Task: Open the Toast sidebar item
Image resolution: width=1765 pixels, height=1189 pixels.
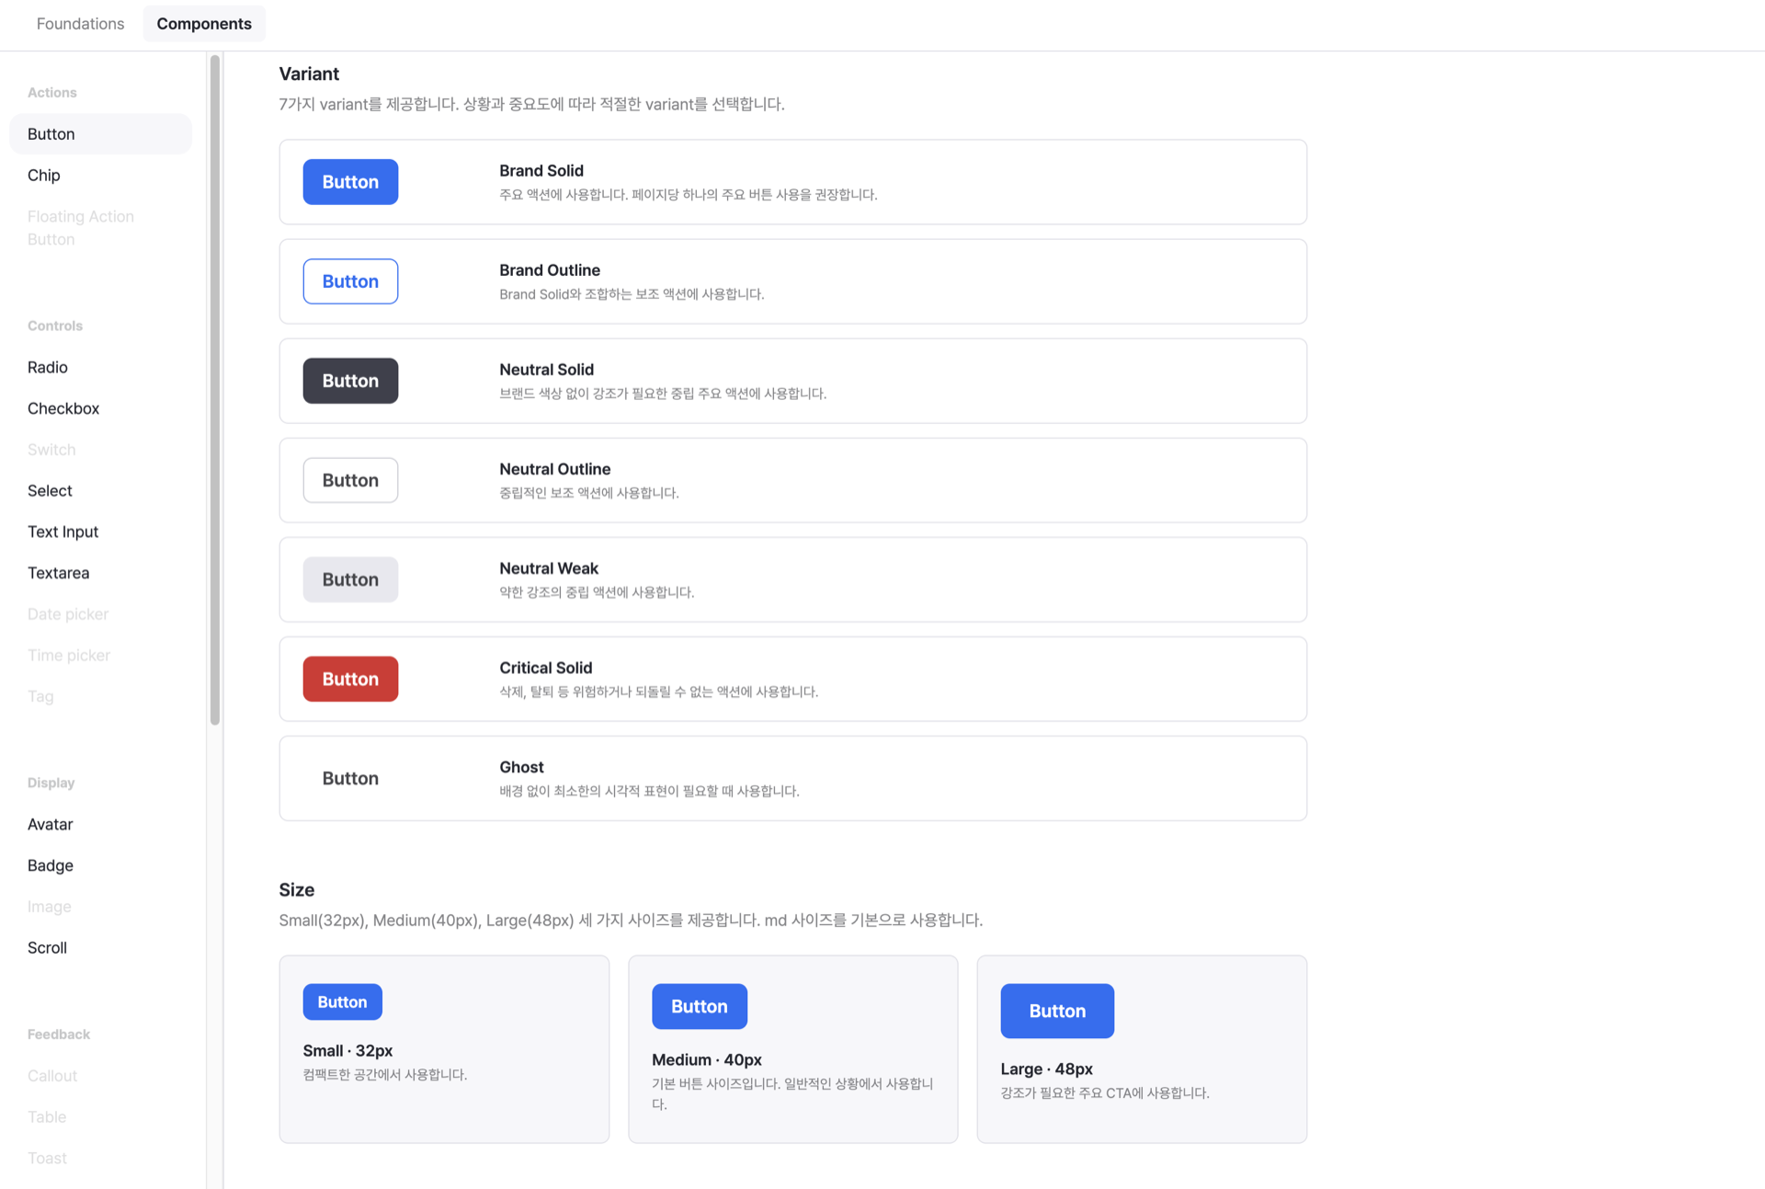Action: click(100, 1159)
